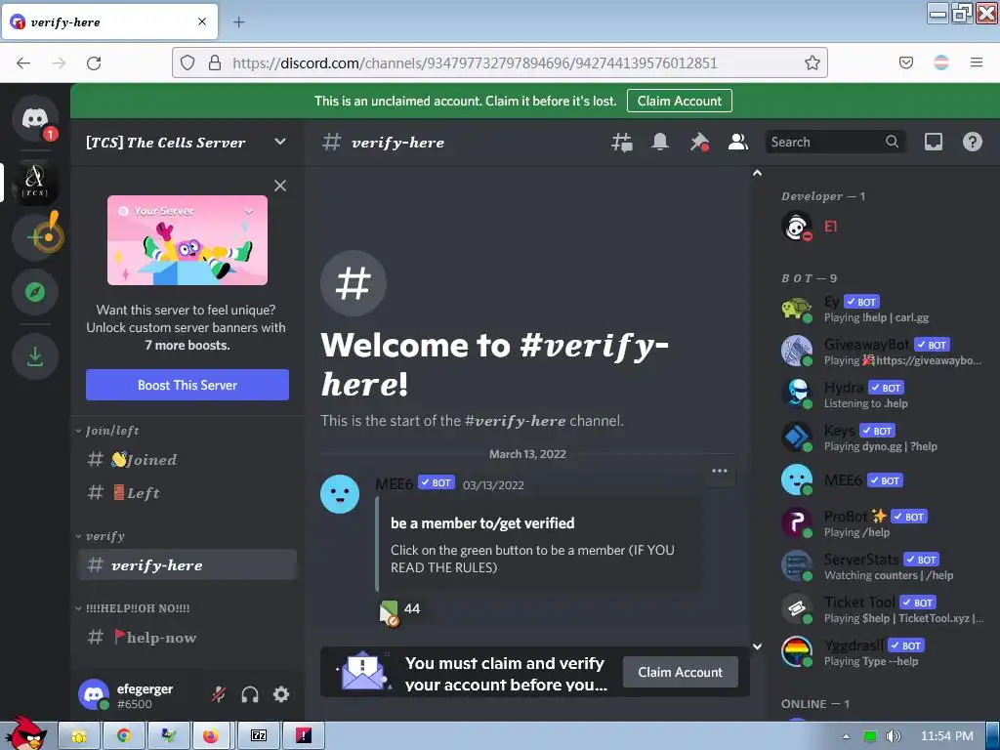Open Keys bot in member list

884,437
